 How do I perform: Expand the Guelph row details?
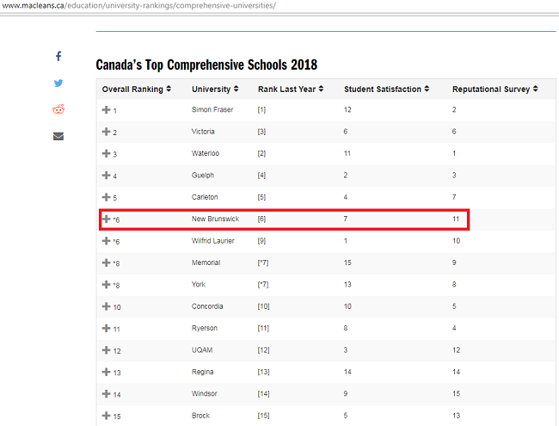[106, 176]
